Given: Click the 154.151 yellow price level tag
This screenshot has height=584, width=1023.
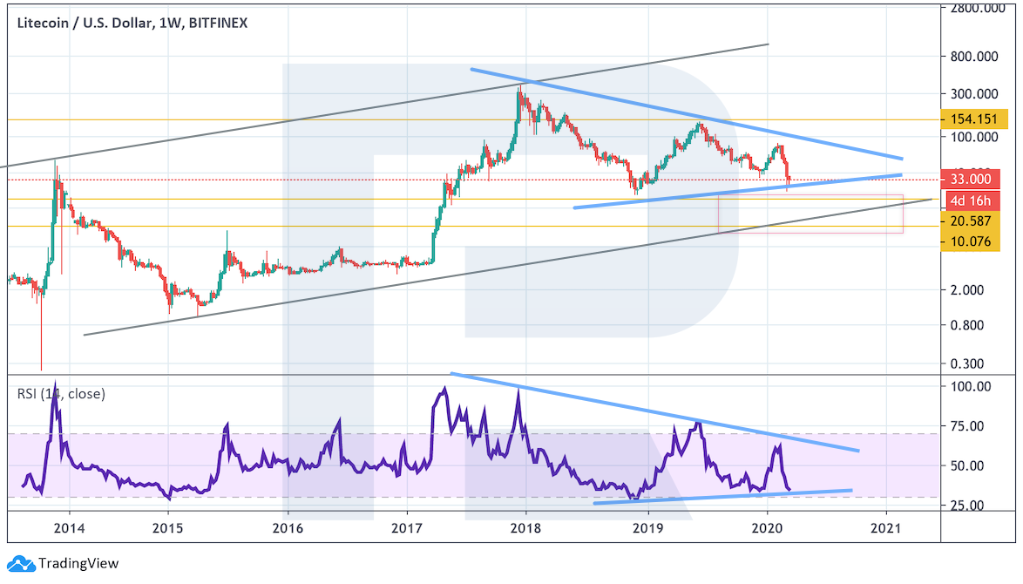Looking at the screenshot, I should pos(970,119).
